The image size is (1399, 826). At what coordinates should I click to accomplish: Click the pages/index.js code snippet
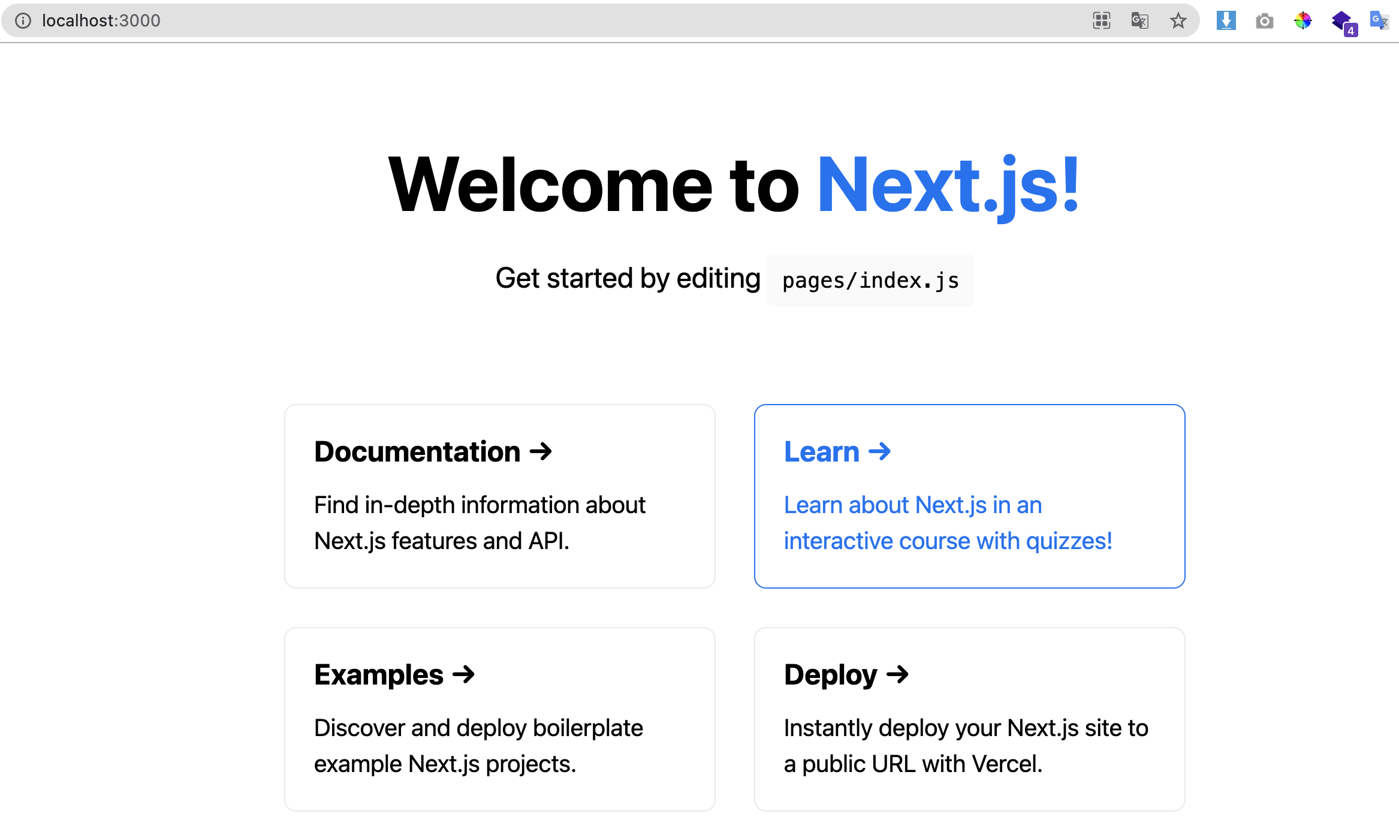[870, 281]
